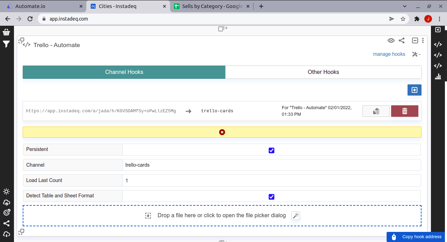Open card three-dot options menu
This screenshot has width=447, height=242.
(423, 40)
